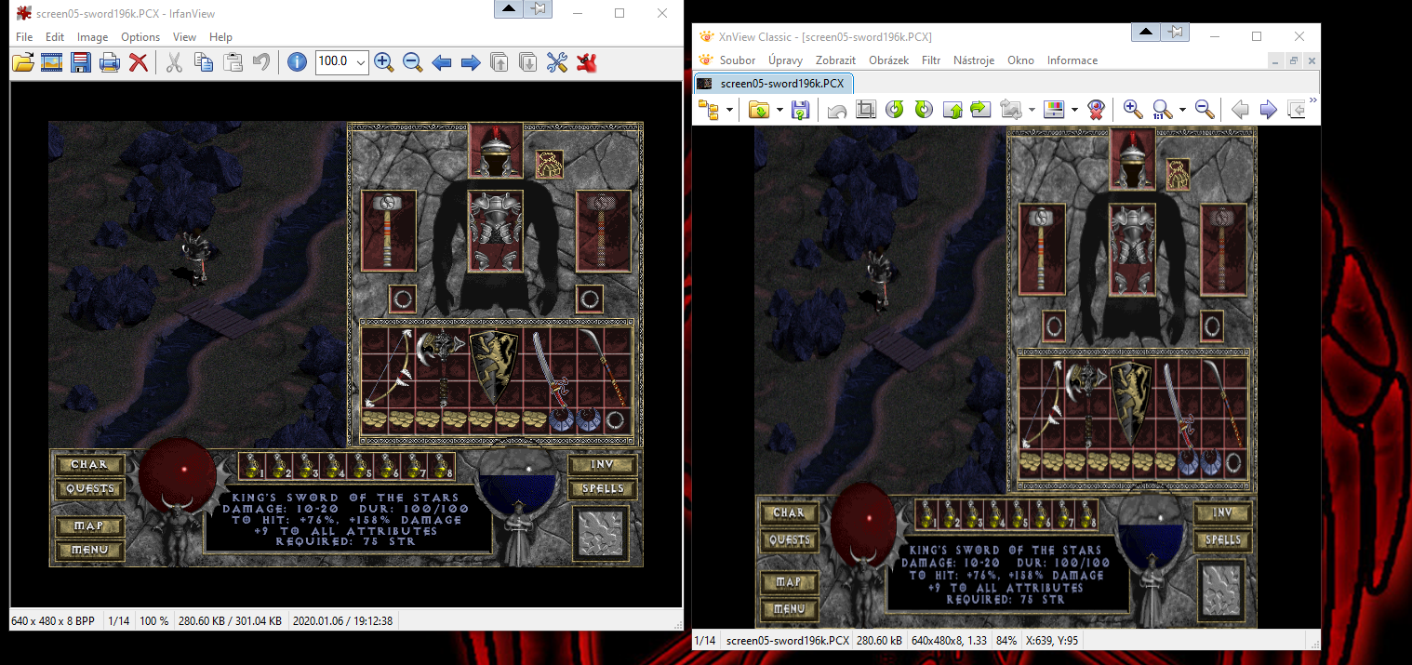Open the Filtr menu in XnView

point(931,60)
